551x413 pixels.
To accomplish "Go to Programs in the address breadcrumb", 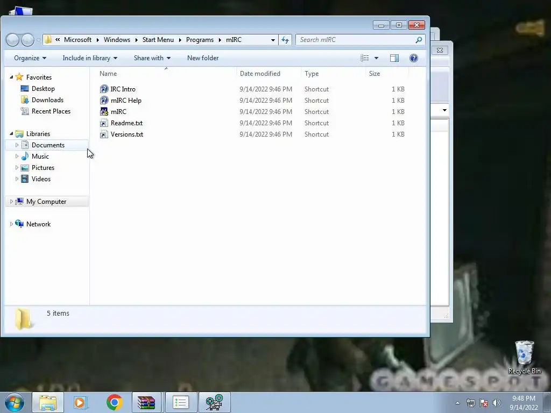I will 200,40.
